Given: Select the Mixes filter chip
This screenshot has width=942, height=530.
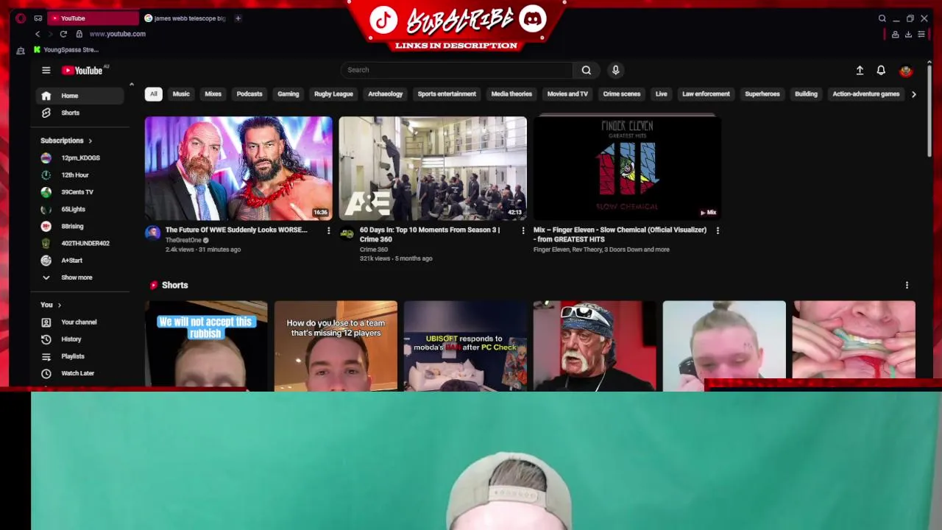Looking at the screenshot, I should point(213,94).
